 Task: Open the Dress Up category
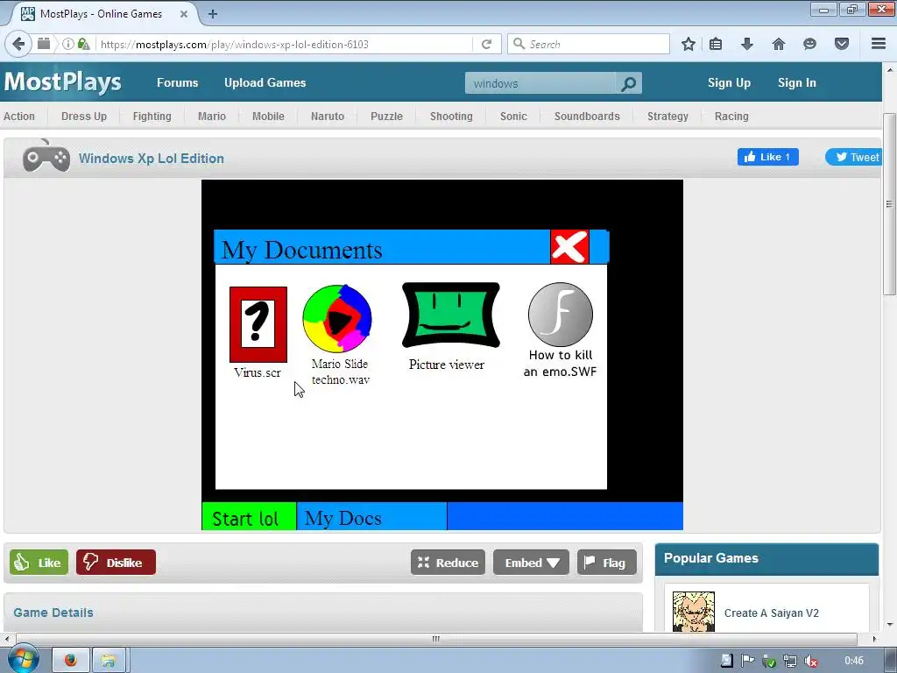(84, 117)
